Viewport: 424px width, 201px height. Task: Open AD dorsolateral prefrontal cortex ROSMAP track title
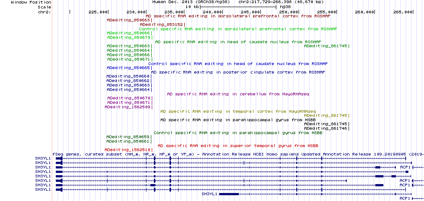(x=238, y=16)
